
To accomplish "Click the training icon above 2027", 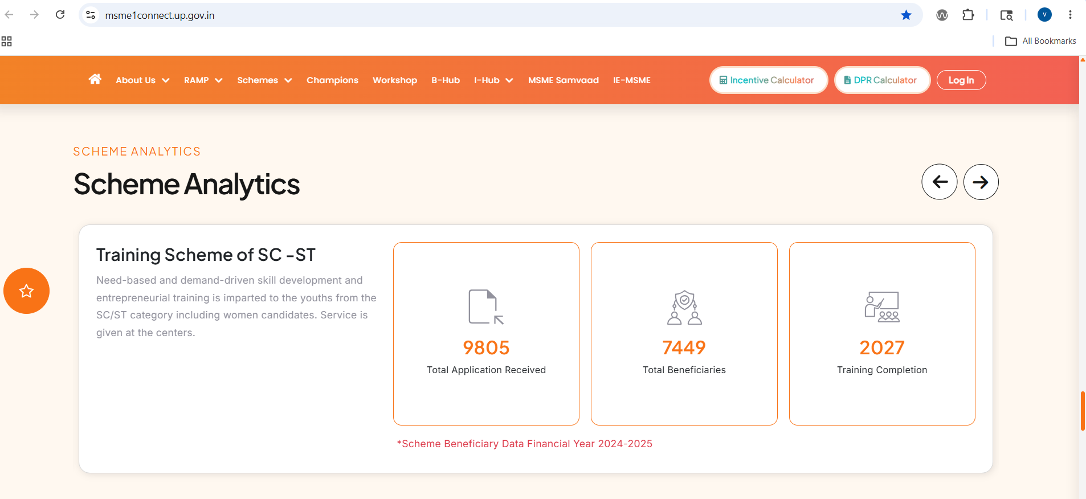I will coord(882,307).
